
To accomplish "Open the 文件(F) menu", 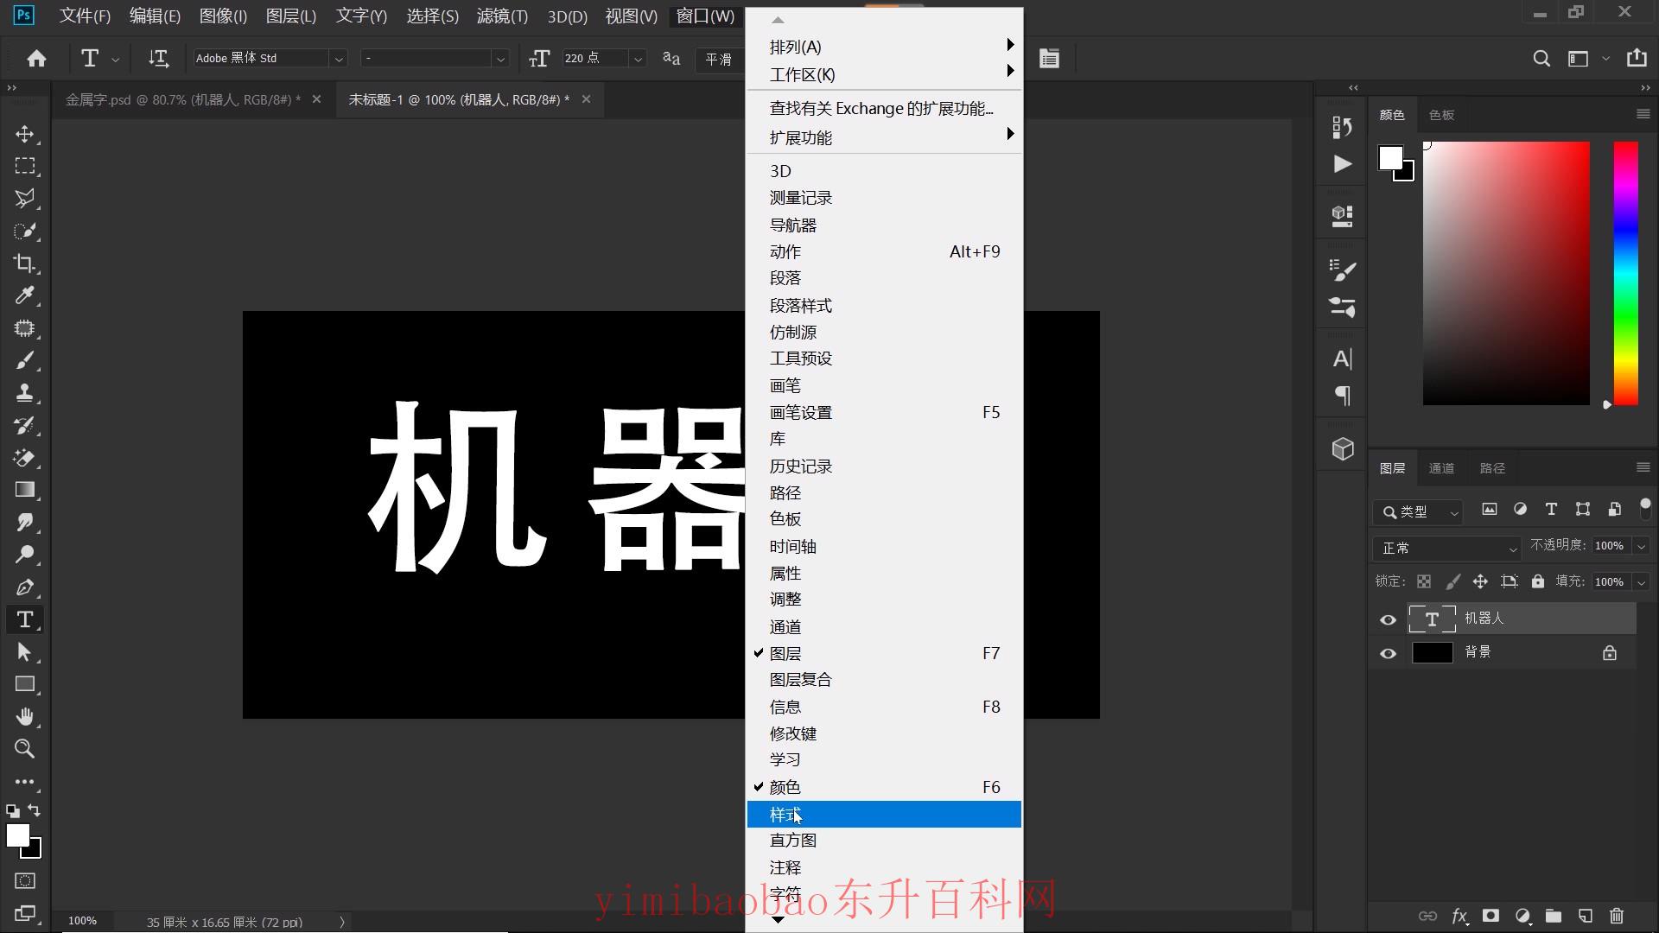I will point(85,16).
